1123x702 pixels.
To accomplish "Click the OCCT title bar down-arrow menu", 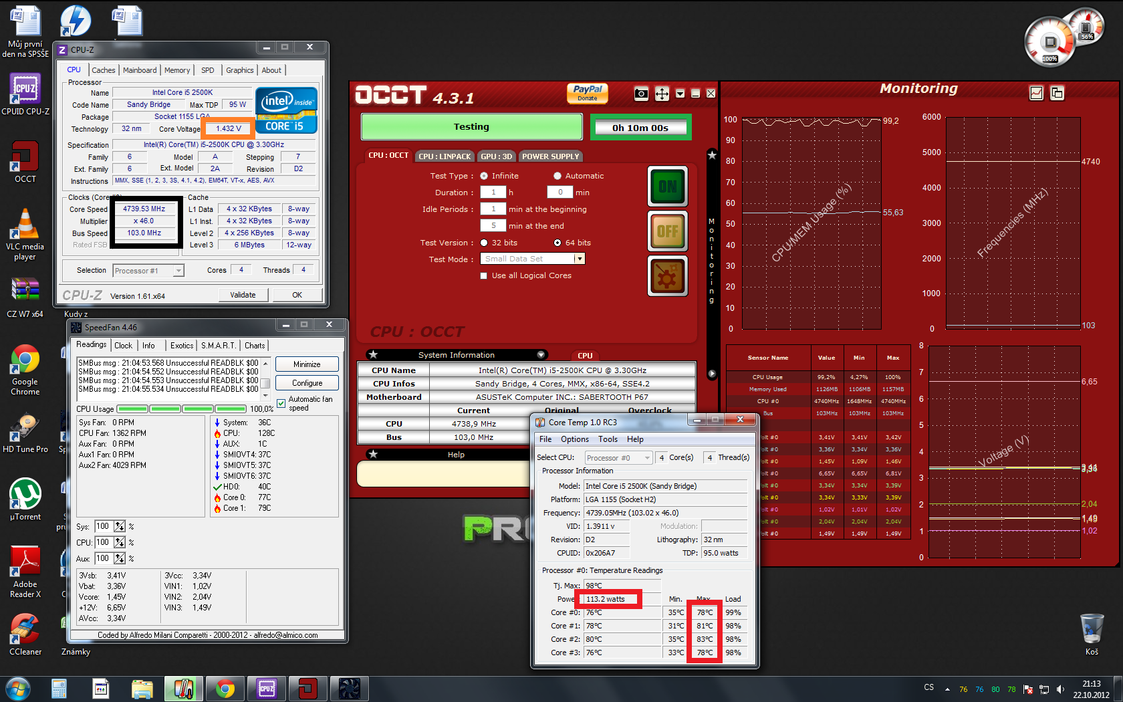I will 680,94.
